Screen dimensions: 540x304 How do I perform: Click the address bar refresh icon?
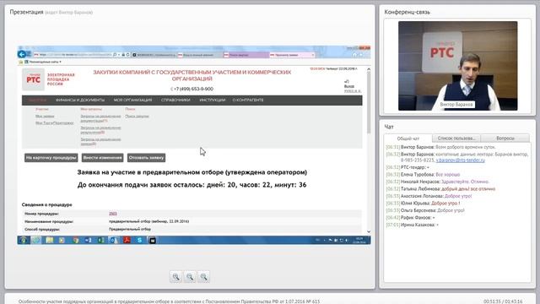(127, 55)
